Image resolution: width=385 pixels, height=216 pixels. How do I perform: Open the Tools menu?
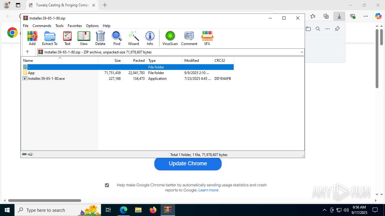click(x=59, y=26)
